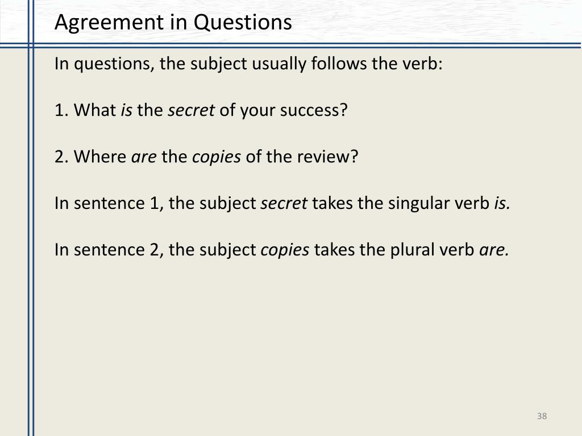
Task: Click the italic 'secret' in the sentence 1 explanation
Action: (x=284, y=204)
